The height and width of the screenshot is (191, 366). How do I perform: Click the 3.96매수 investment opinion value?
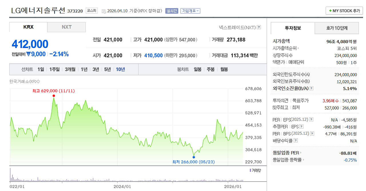point(331,101)
